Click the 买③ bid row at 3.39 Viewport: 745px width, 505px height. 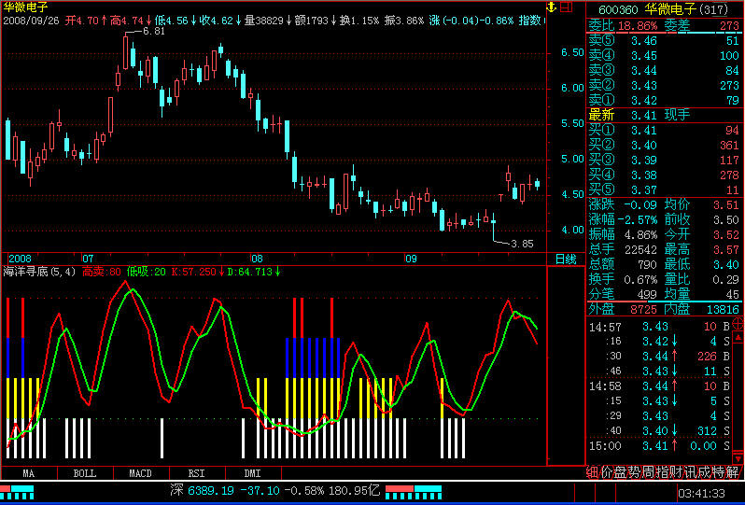[664, 161]
